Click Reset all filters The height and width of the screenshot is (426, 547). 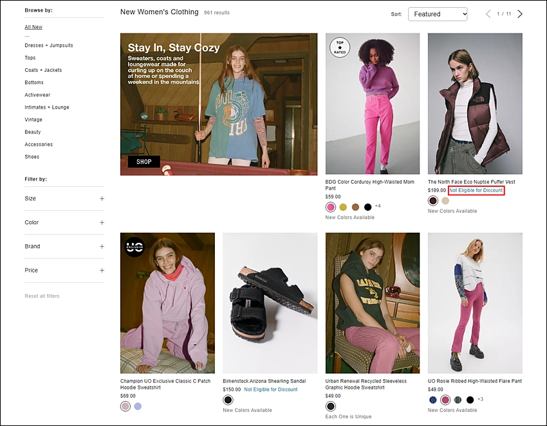[x=42, y=296]
